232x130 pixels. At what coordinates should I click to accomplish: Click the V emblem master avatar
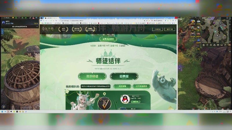pyautogui.click(x=104, y=103)
